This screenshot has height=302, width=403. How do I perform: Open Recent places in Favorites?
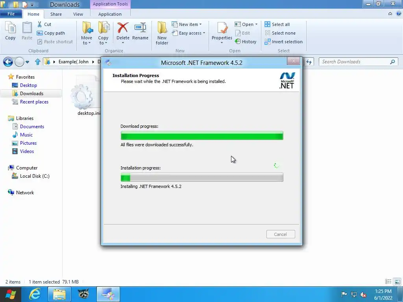[34, 102]
